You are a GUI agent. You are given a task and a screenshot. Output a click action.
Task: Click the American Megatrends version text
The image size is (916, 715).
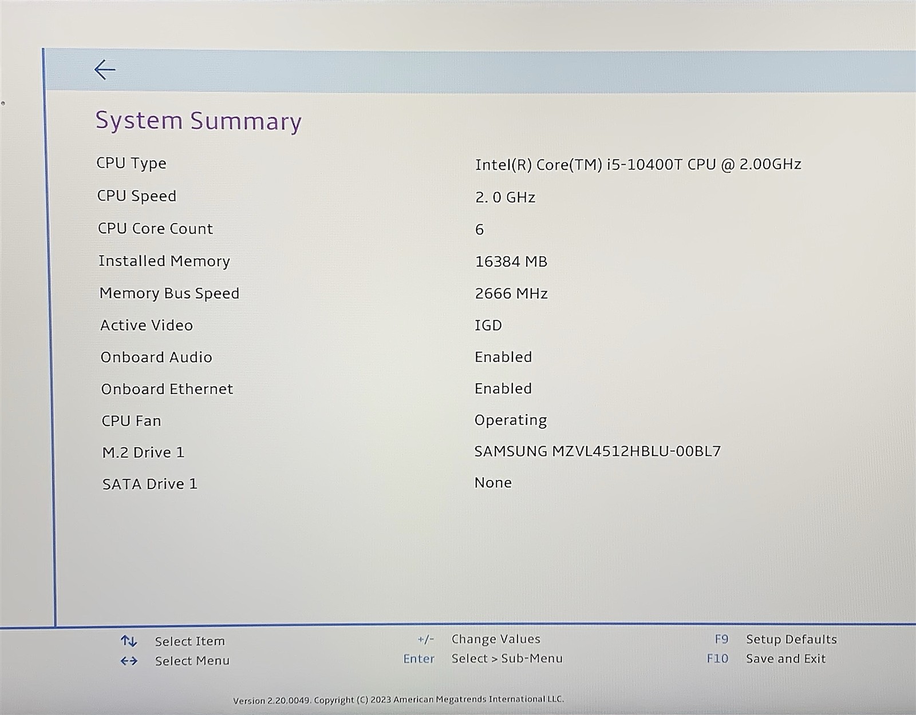click(398, 700)
